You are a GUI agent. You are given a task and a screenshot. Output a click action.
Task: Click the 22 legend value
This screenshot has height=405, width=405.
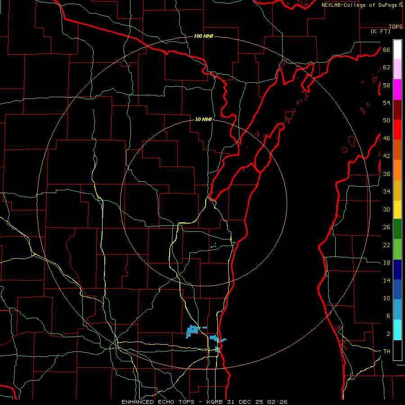[x=387, y=245]
